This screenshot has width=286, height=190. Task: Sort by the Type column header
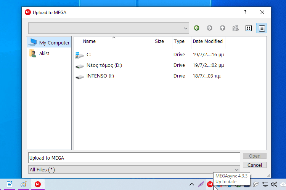182,42
